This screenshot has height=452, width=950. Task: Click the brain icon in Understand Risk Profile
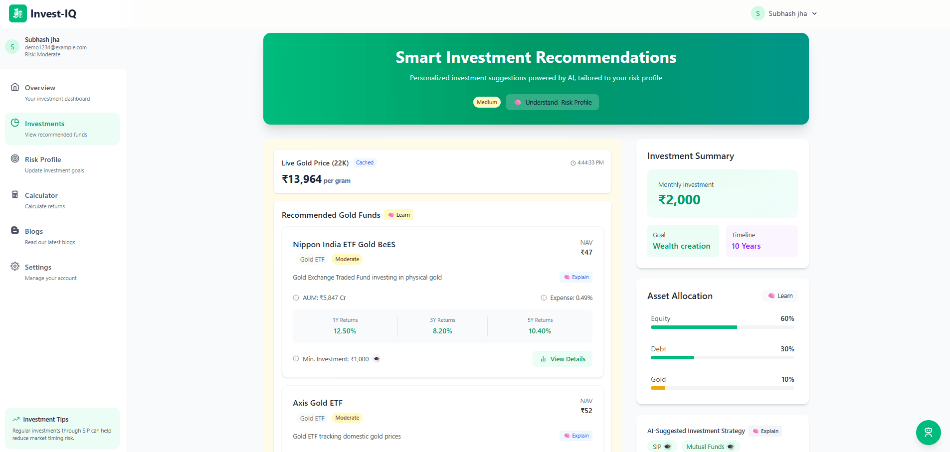(x=518, y=102)
